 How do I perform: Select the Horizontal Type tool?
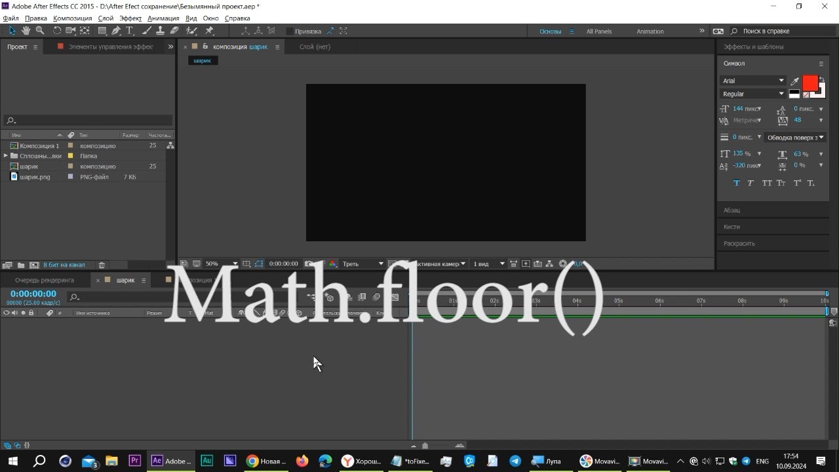tap(130, 31)
